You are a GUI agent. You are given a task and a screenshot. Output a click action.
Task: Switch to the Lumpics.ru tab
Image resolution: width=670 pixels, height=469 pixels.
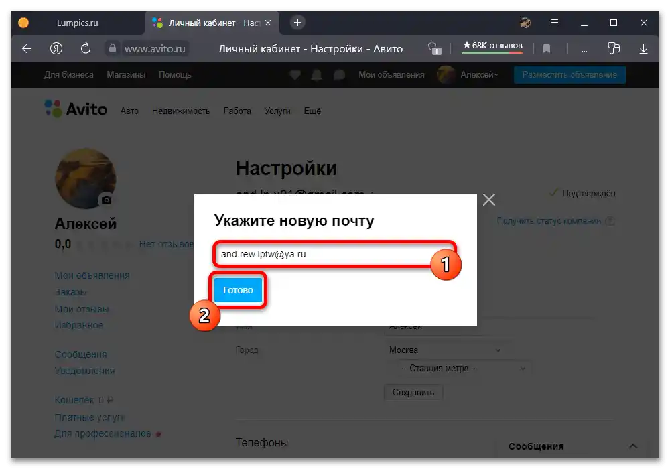pyautogui.click(x=77, y=23)
